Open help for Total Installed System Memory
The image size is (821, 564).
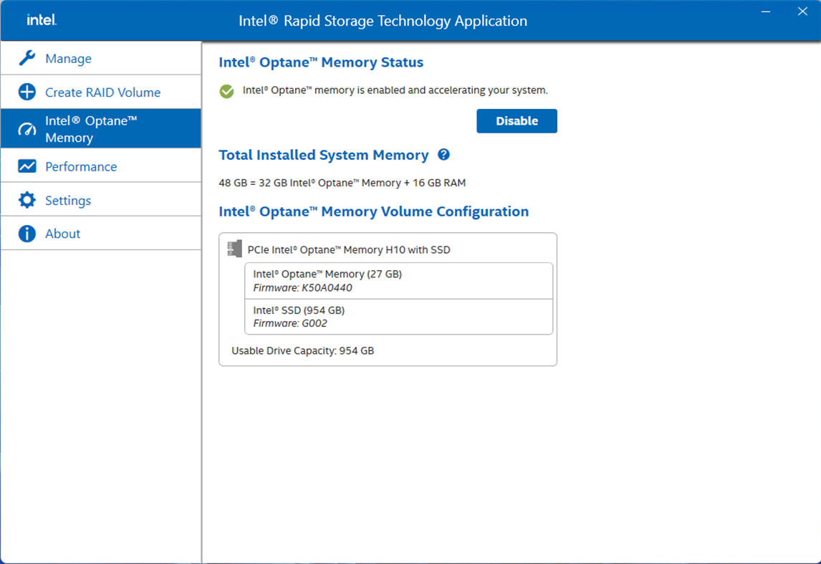(443, 155)
